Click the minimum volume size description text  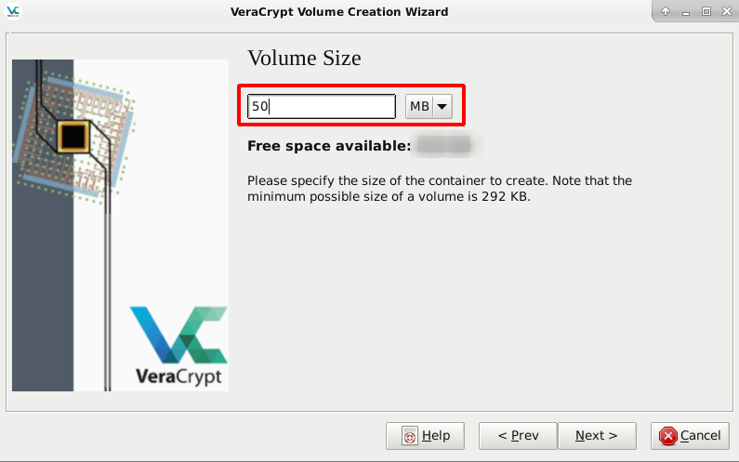tap(440, 189)
